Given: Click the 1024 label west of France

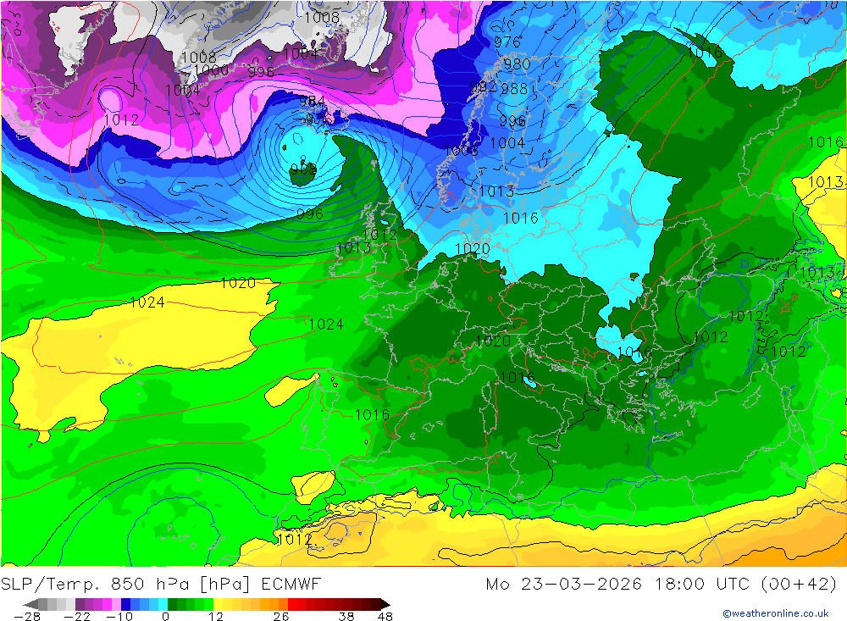Looking at the screenshot, I should [x=326, y=324].
